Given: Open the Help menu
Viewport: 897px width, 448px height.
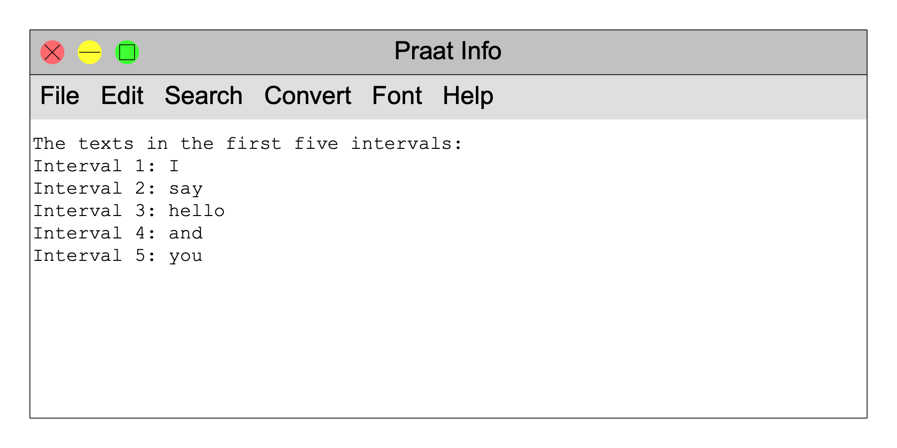Looking at the screenshot, I should pos(468,96).
